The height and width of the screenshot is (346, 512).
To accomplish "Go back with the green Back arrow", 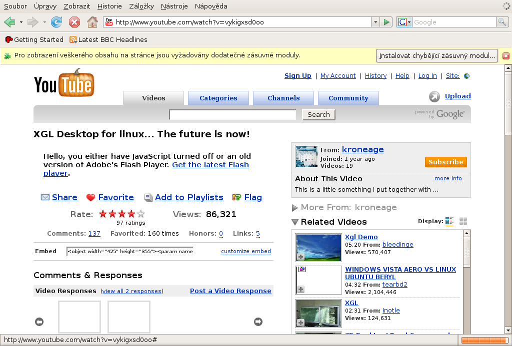I will pyautogui.click(x=9, y=22).
